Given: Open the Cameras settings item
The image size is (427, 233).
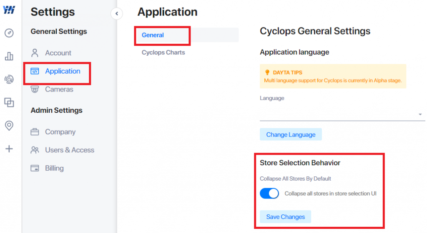Looking at the screenshot, I should (59, 89).
